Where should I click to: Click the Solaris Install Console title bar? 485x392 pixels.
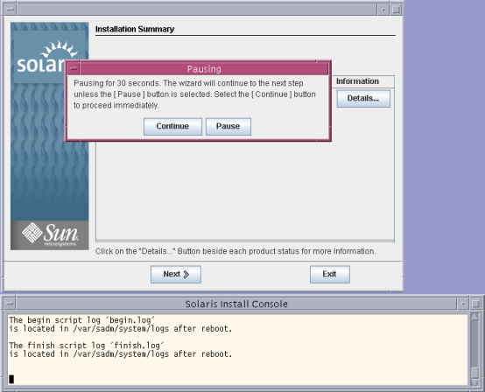pos(236,304)
